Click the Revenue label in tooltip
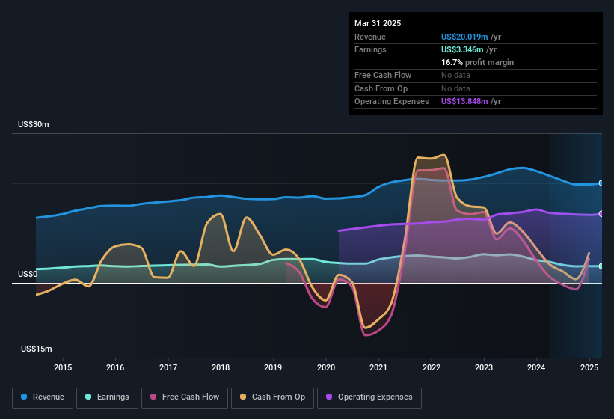Image resolution: width=614 pixels, height=419 pixels. pos(370,37)
